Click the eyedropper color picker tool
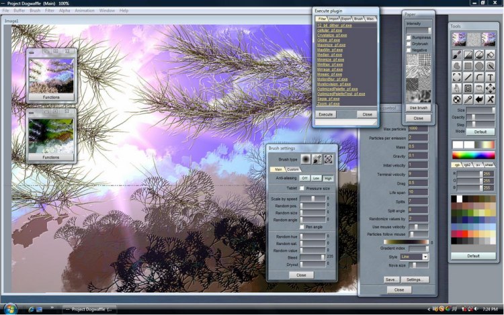 [x=468, y=99]
